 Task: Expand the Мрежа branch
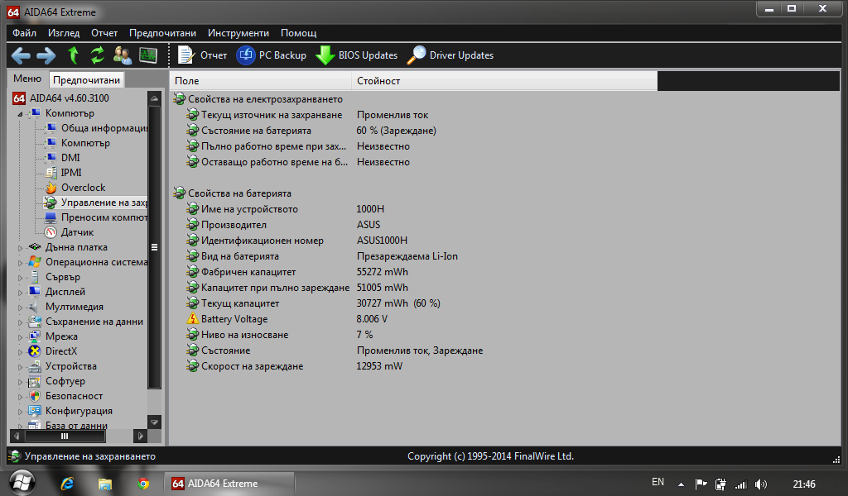[x=20, y=336]
